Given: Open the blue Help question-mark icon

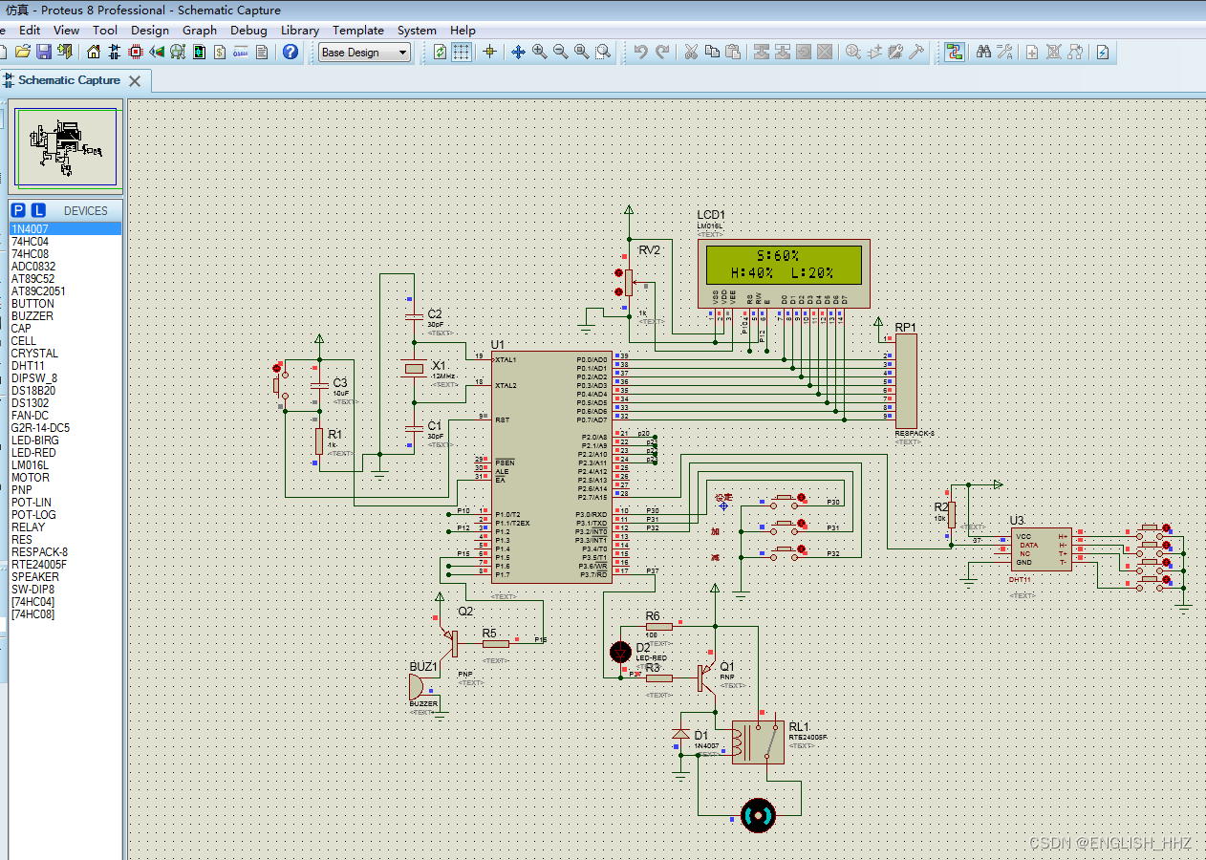Looking at the screenshot, I should tap(291, 52).
